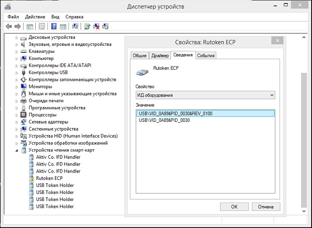Click the Update driver toolbar icon
Image resolution: width=312 pixels, height=228 pixels.
[x=88, y=26]
